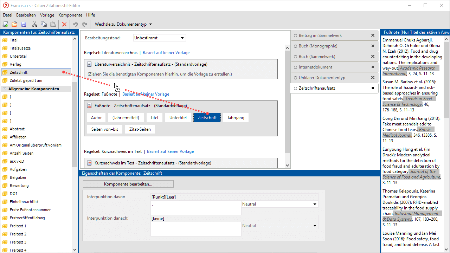Open the Bearbeitungsstand dropdown

click(160, 38)
